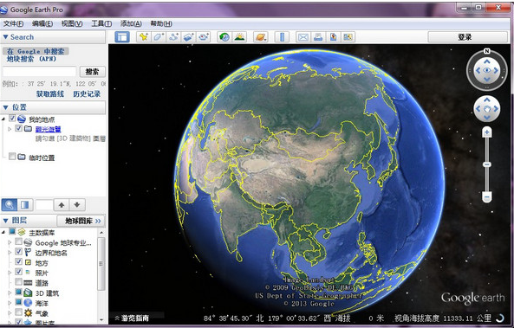Select the 地块搜索 (APN) search tab

pos(31,59)
